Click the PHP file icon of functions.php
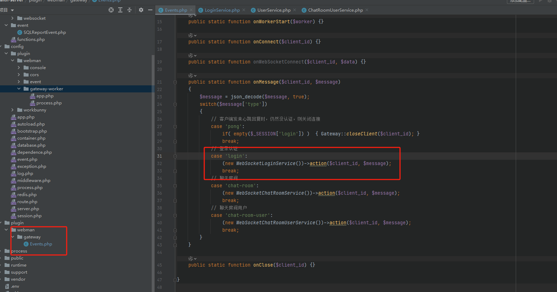This screenshot has height=292, width=557. click(x=13, y=39)
